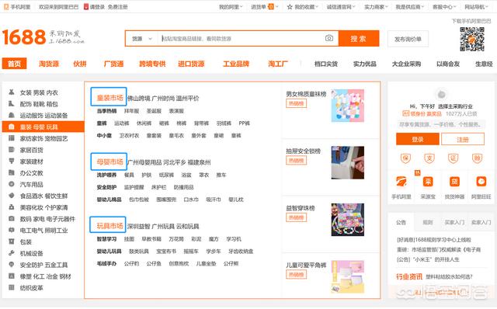Click the 包装 category text
Viewport: 497px width, 309px height.
[26, 241]
